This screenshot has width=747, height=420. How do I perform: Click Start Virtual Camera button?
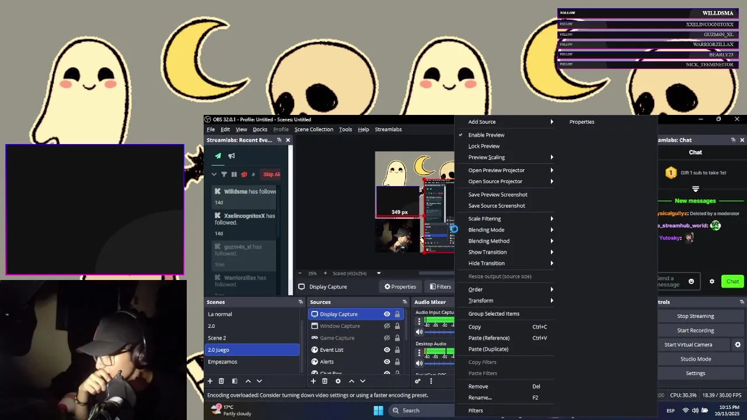pos(688,345)
